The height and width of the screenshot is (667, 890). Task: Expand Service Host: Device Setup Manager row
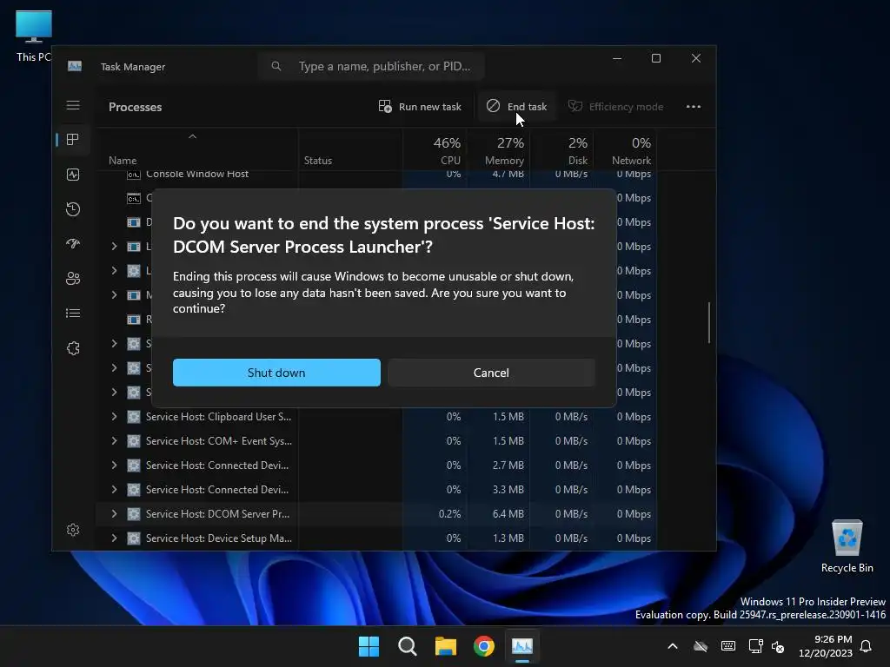[x=114, y=538]
